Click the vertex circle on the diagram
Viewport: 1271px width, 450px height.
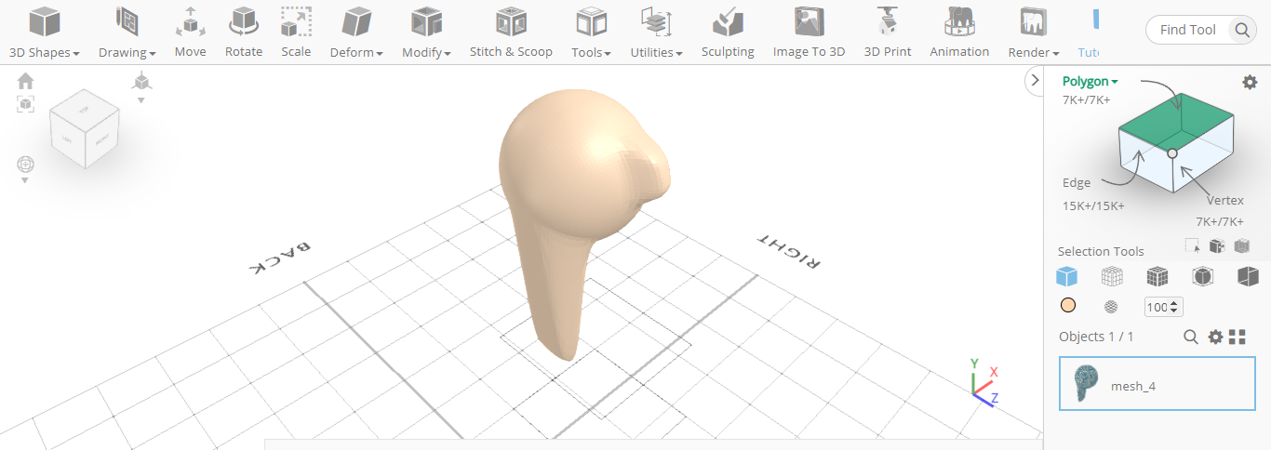pos(1172,153)
